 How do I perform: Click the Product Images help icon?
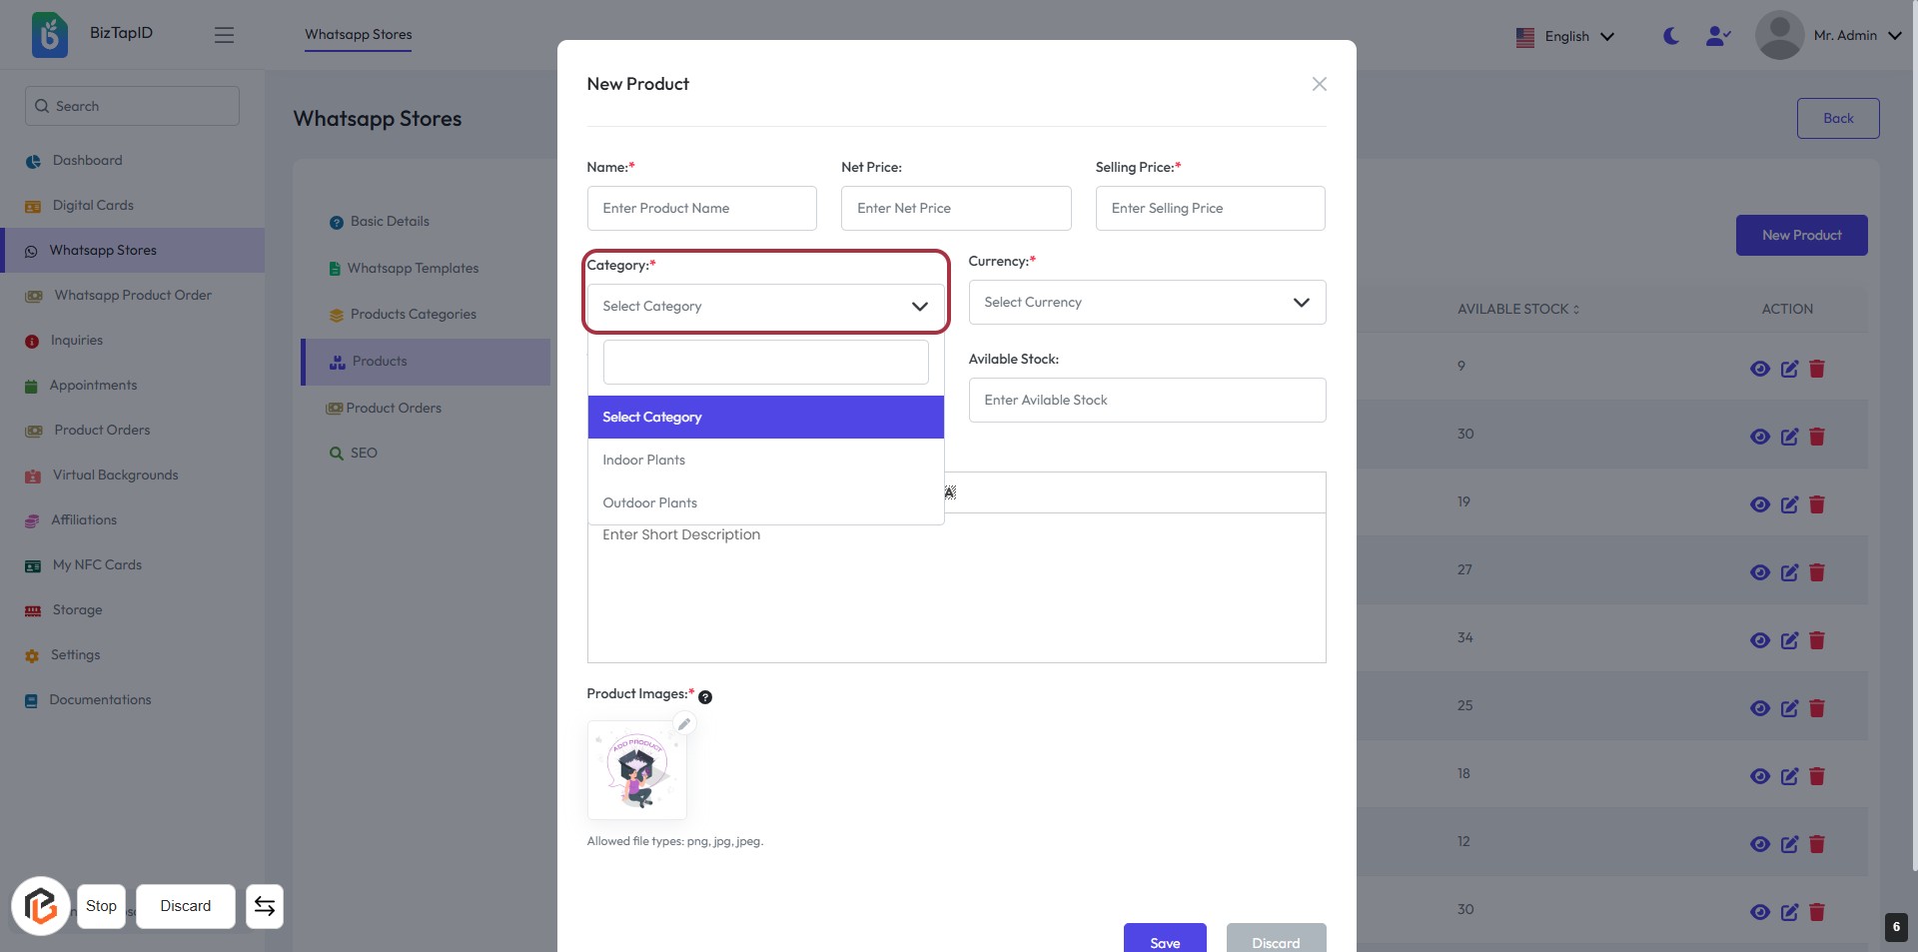coord(705,697)
